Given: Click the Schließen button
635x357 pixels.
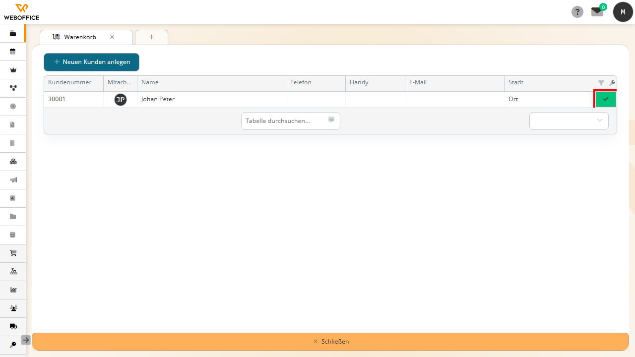Looking at the screenshot, I should point(330,342).
